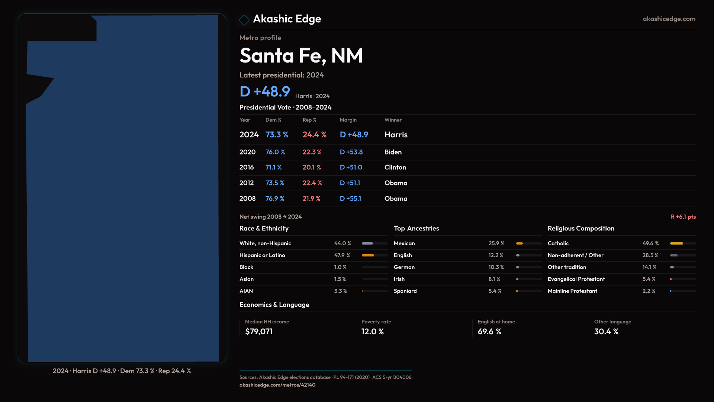Click the Dem % column header
Image resolution: width=714 pixels, height=402 pixels.
pos(273,120)
